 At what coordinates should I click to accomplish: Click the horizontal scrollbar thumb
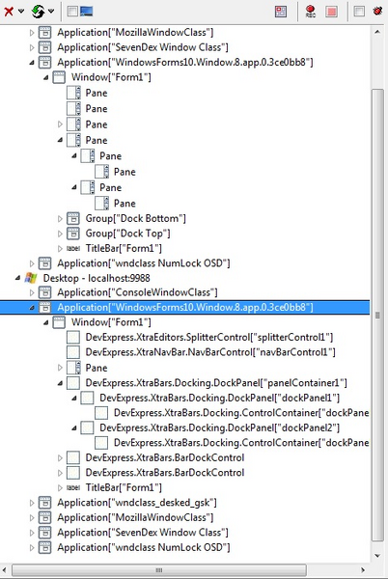point(158,570)
